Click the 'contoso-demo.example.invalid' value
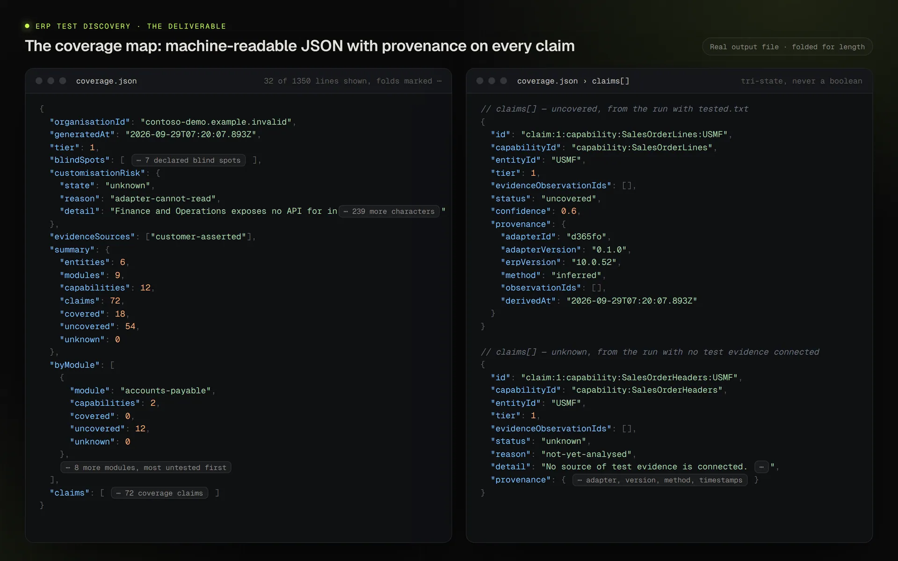The width and height of the screenshot is (898, 561). [216, 122]
